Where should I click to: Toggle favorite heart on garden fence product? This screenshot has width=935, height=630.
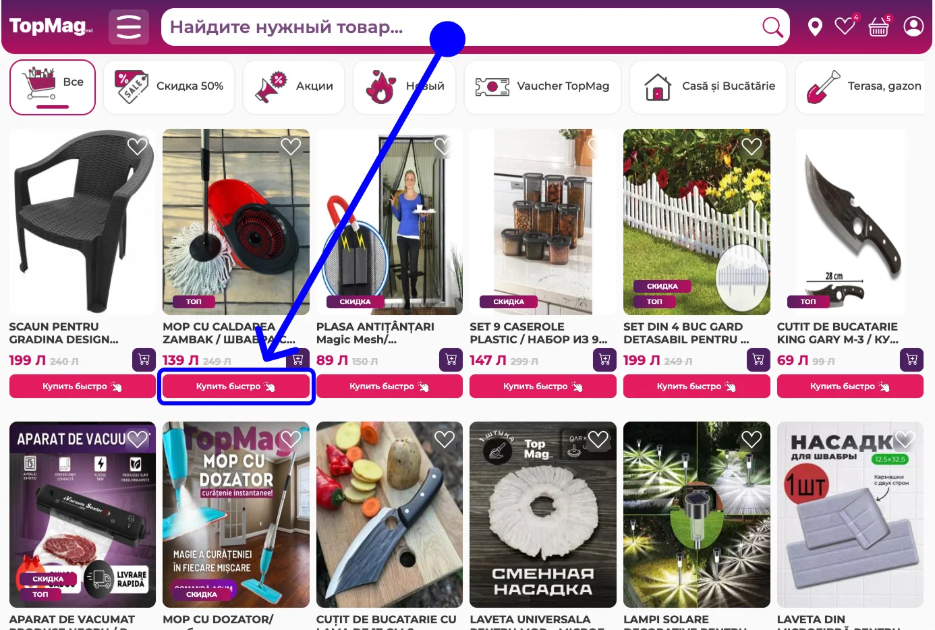point(752,146)
